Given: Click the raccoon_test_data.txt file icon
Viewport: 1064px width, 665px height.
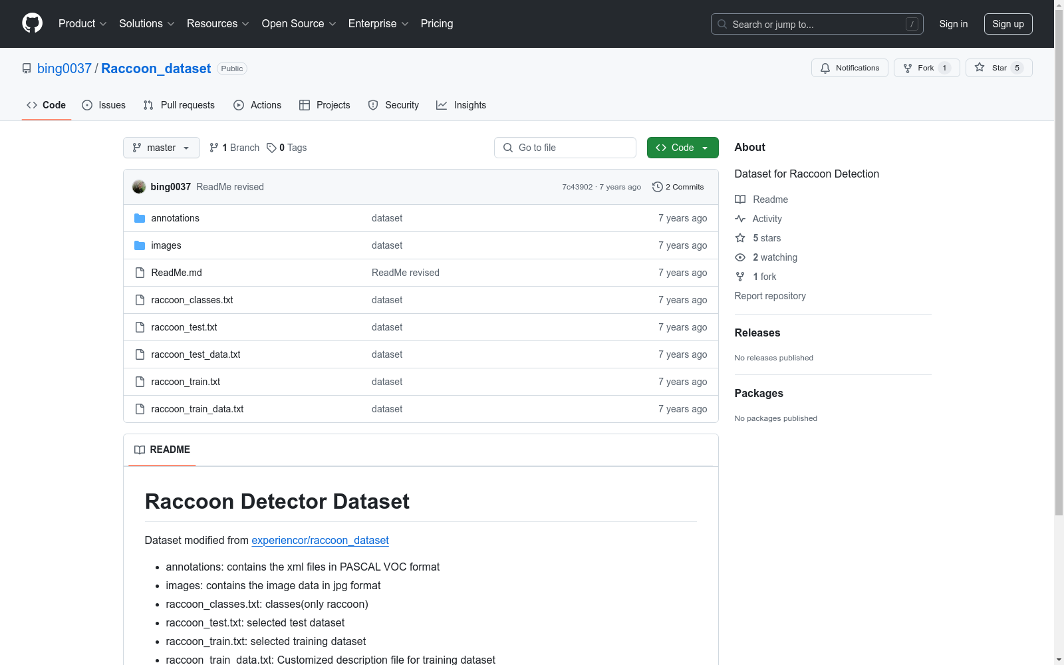Looking at the screenshot, I should click(x=140, y=354).
